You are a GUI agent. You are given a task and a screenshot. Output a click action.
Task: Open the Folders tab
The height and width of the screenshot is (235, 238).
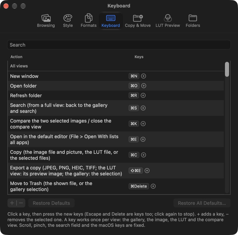[193, 21]
